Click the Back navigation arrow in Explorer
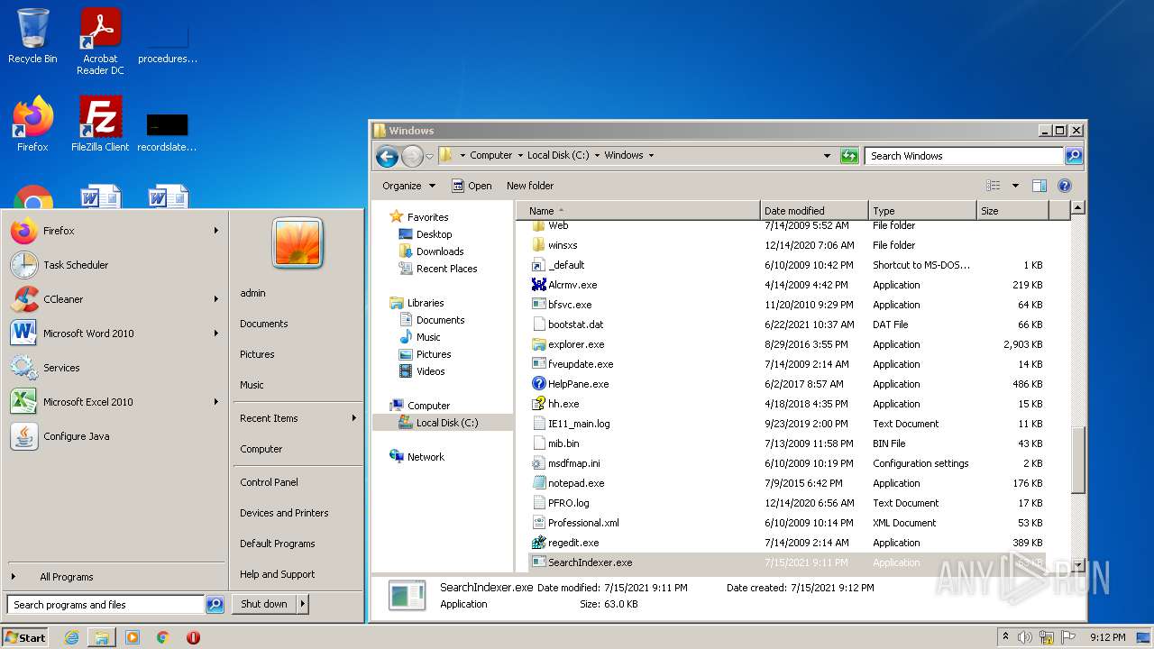 coord(387,156)
